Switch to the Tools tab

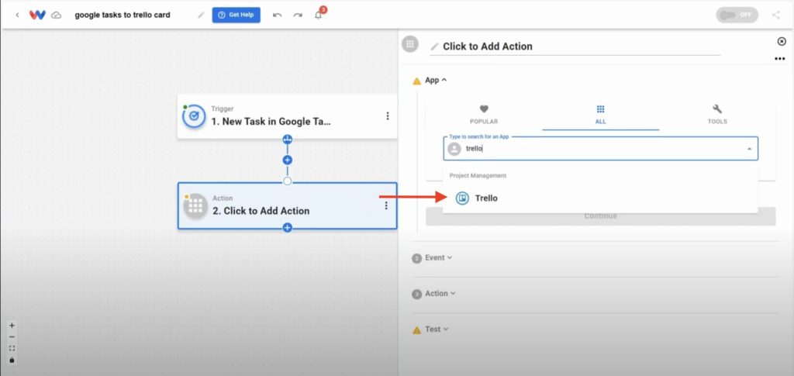[x=717, y=115]
